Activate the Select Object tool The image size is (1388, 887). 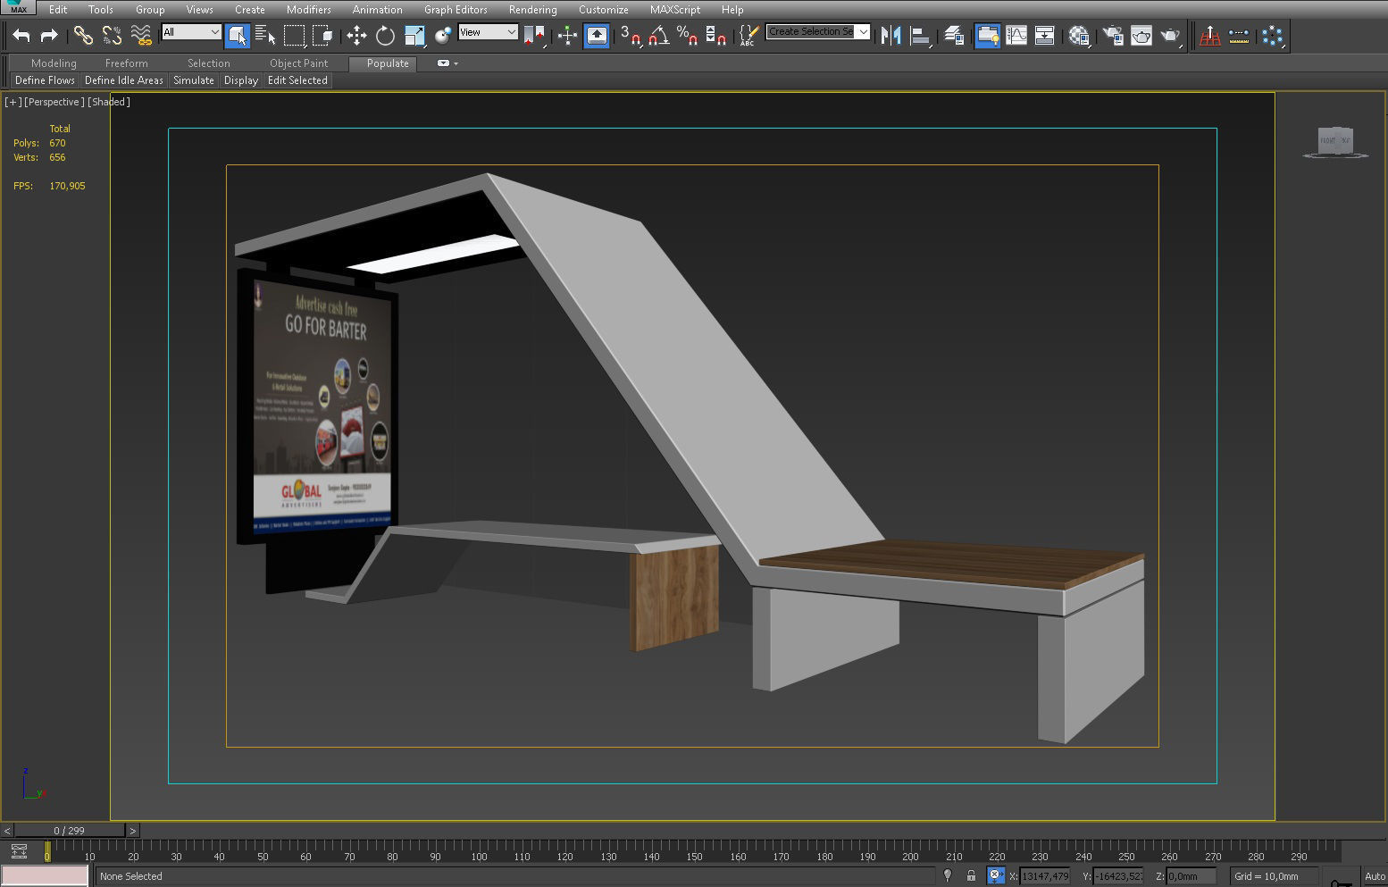pos(238,36)
